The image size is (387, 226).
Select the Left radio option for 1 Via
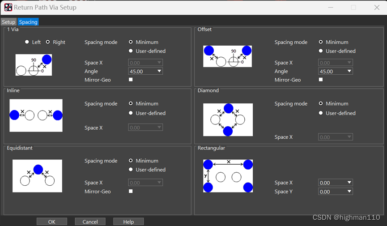27,42
